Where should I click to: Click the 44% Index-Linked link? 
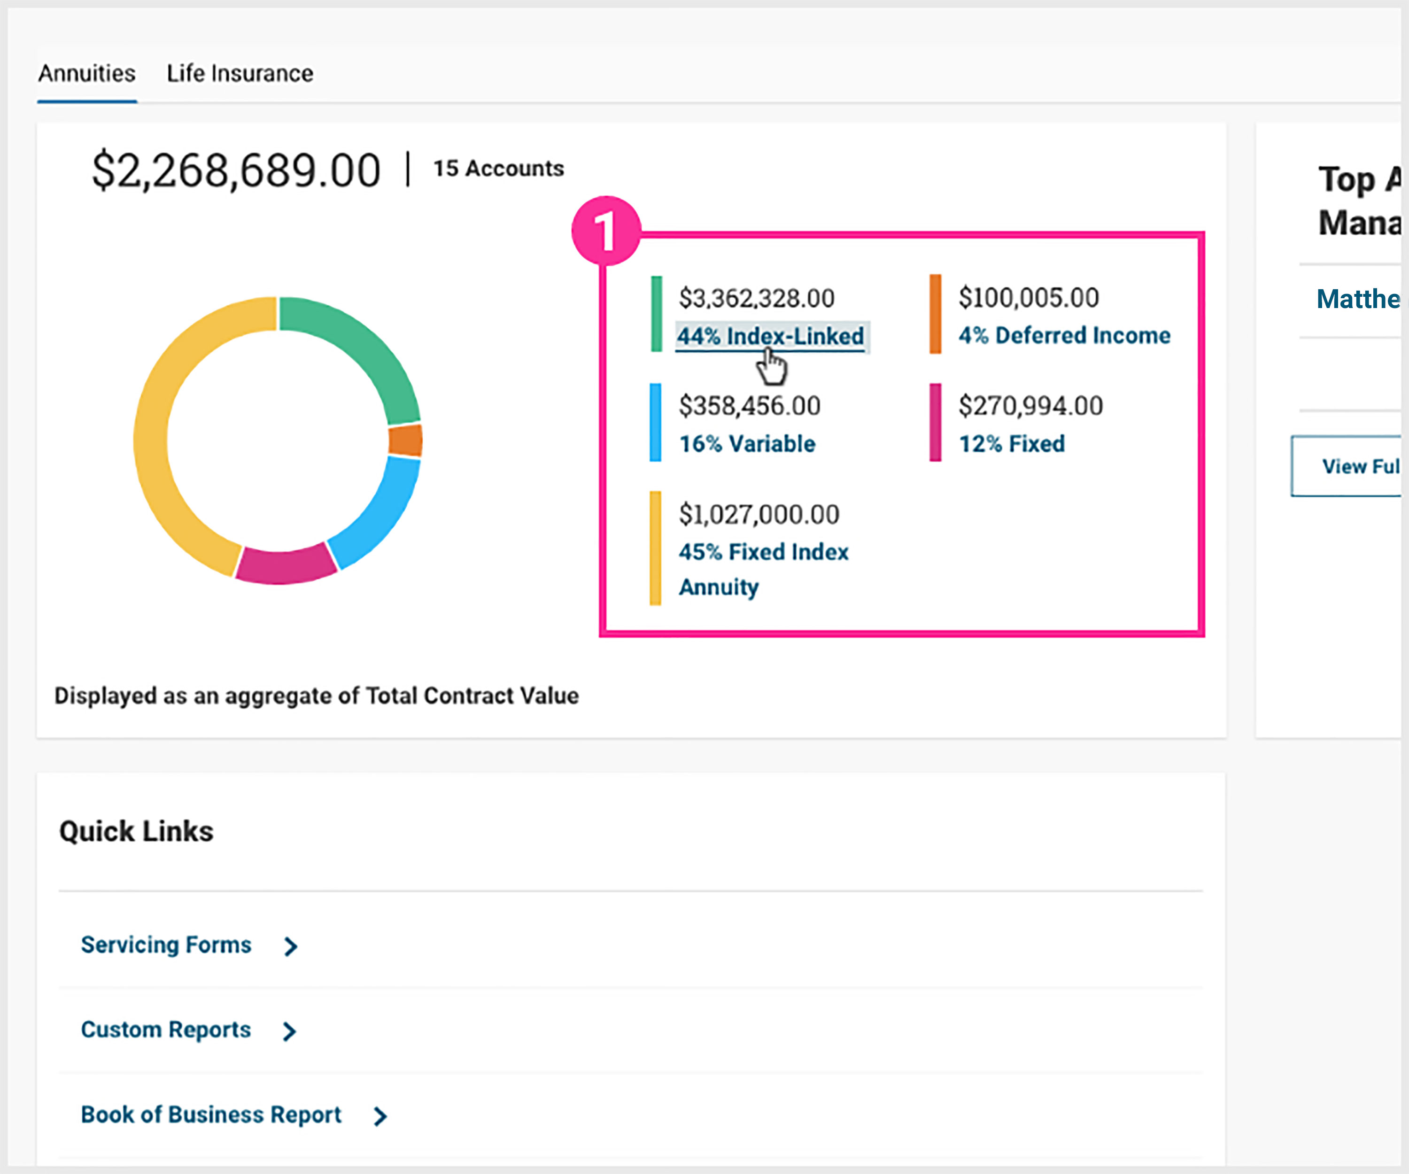pyautogui.click(x=770, y=336)
